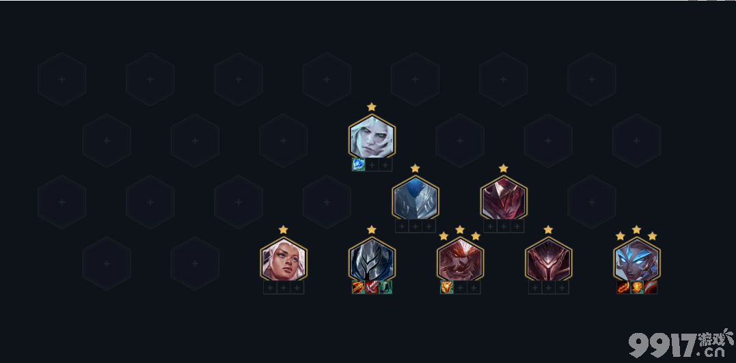Select the silver-helmeted armored champion with three items

click(372, 259)
